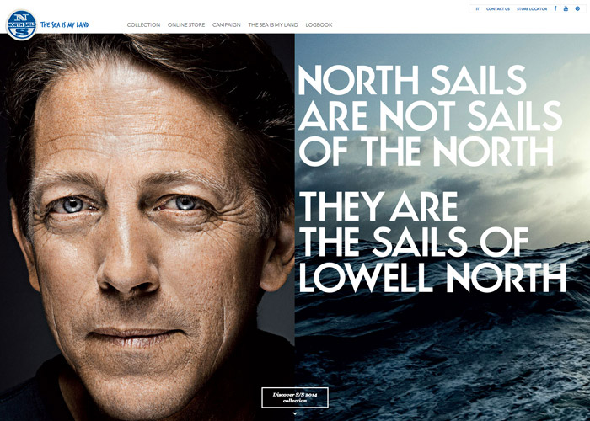The width and height of the screenshot is (590, 421).
Task: Open the Campaign menu item
Action: click(227, 24)
